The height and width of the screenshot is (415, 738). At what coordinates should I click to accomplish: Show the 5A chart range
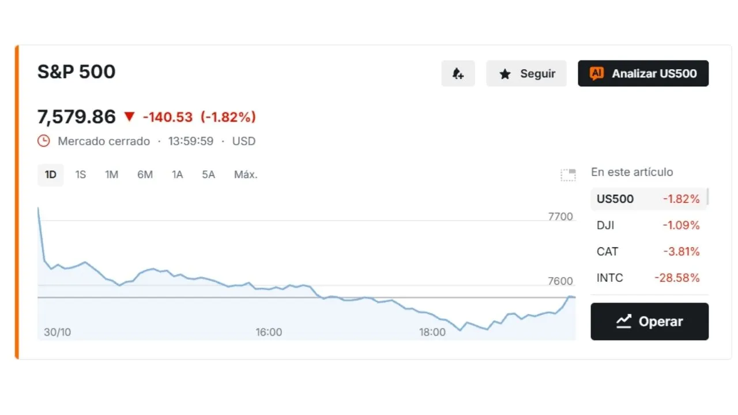point(208,175)
